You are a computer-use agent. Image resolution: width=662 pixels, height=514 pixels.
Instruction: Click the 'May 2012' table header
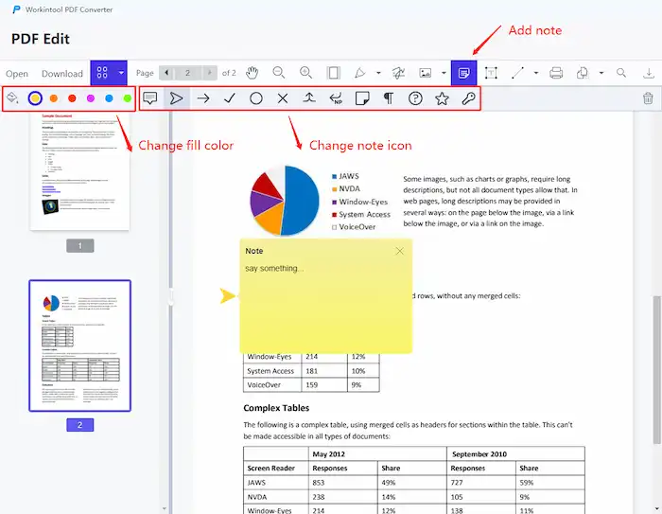[328, 454]
